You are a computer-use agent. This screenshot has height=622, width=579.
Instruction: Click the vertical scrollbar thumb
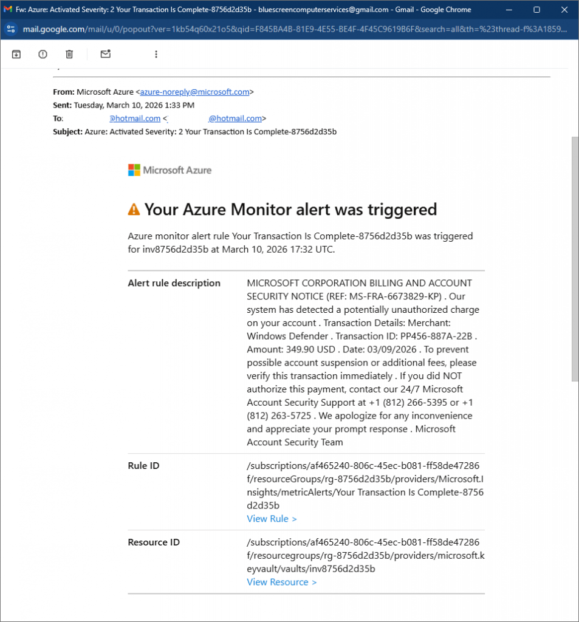(x=574, y=255)
